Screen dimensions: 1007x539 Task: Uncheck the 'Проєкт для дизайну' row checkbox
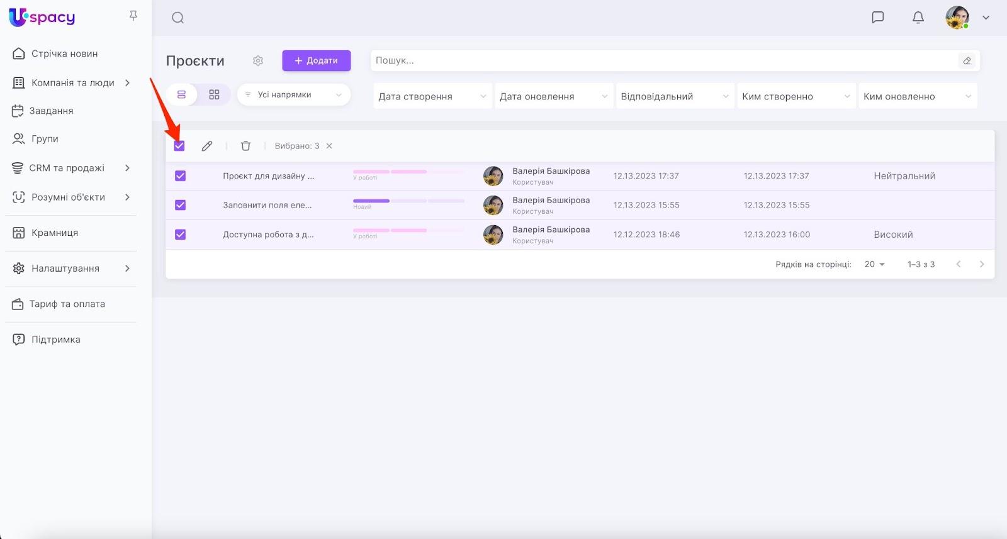pyautogui.click(x=181, y=176)
